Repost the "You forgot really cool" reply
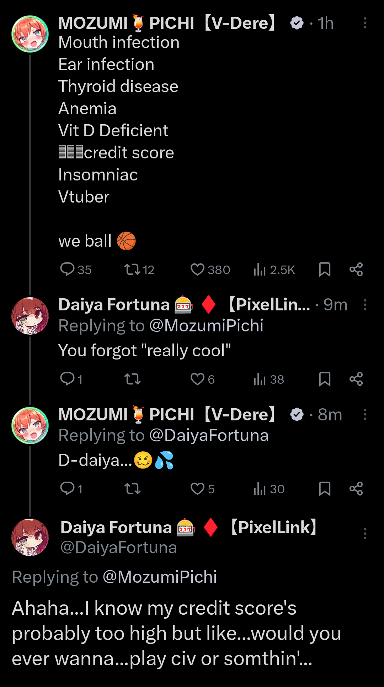 132,379
